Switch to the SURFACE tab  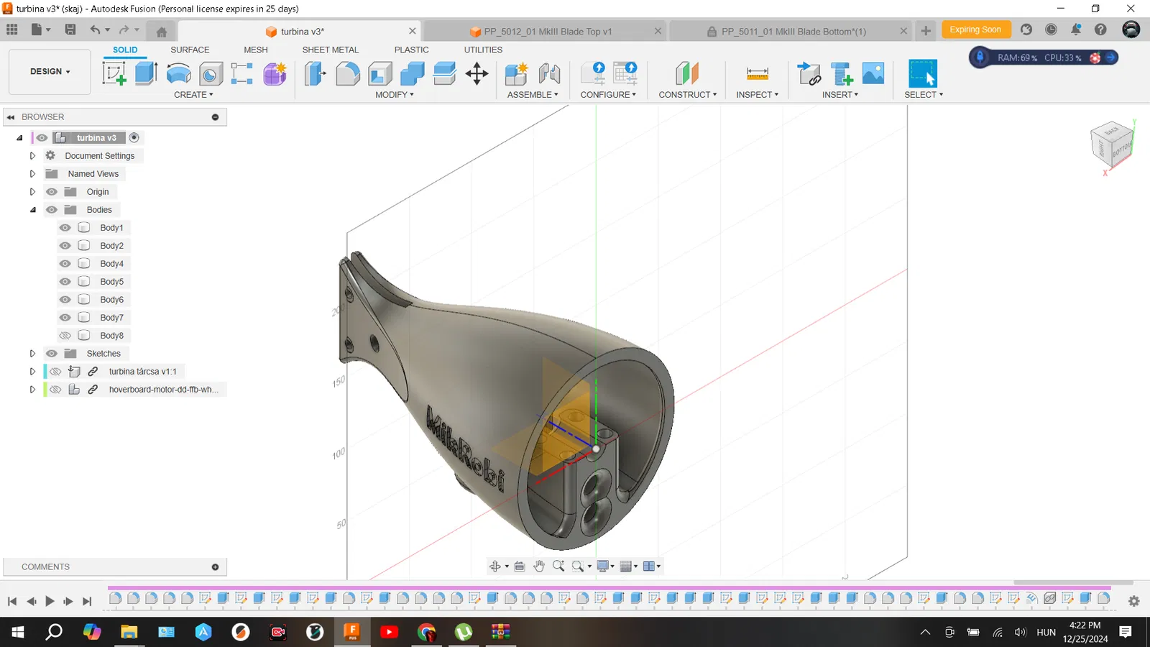pos(190,50)
